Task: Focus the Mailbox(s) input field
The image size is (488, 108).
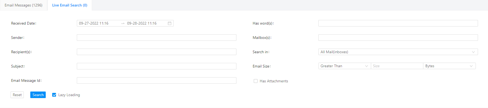Action: point(398,38)
